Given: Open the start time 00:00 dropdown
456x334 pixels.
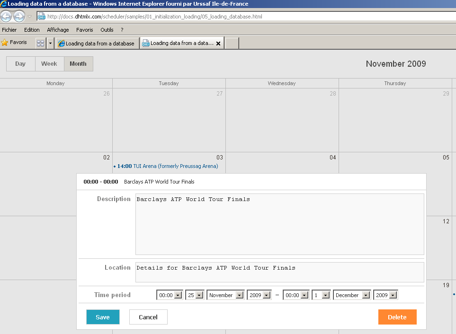Looking at the screenshot, I should click(x=170, y=295).
